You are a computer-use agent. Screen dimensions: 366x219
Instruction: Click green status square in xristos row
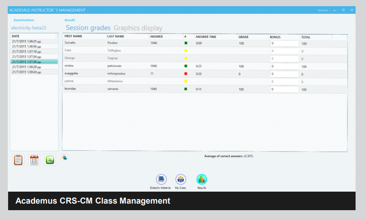186,66
